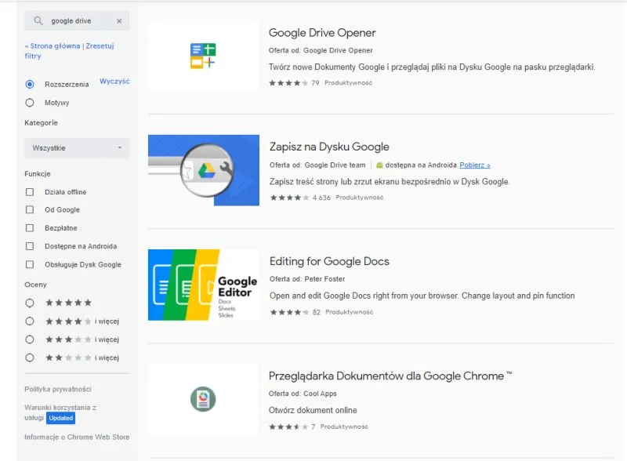Click the Google Drive Opener extension icon

point(204,55)
